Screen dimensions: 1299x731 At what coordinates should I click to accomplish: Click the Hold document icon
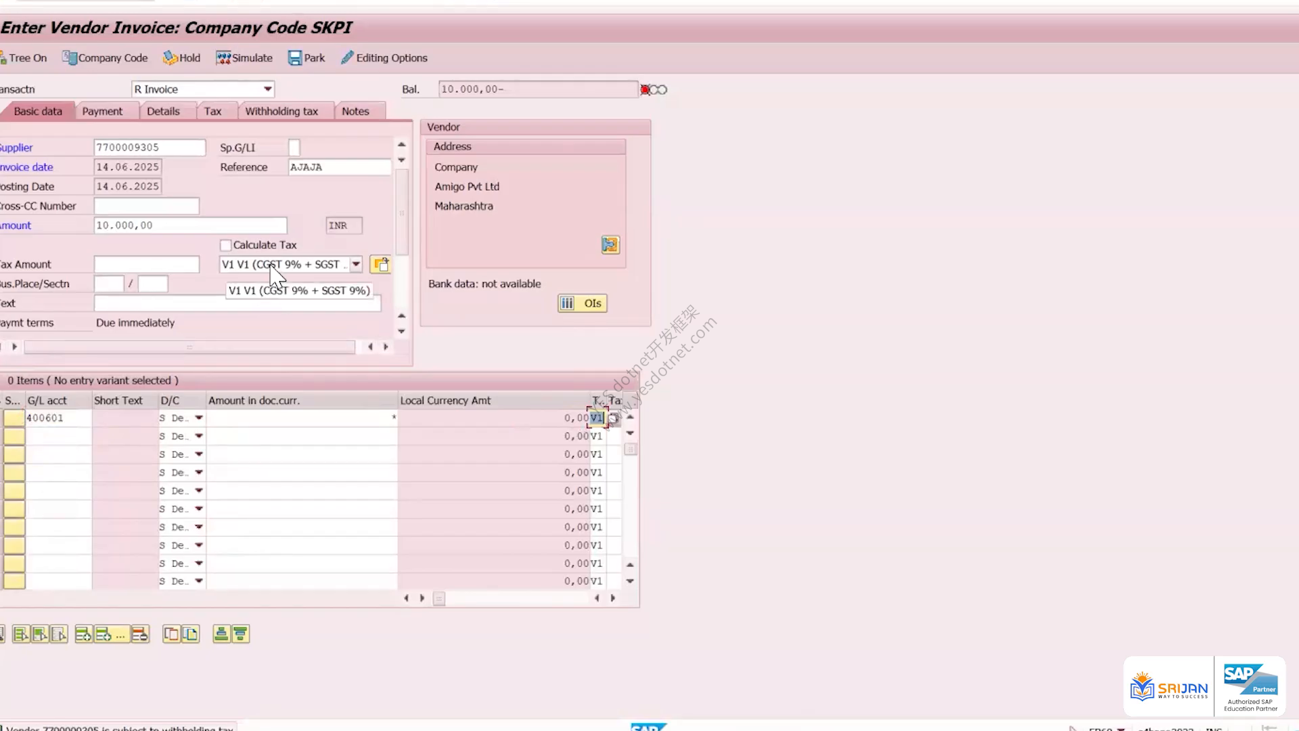(x=181, y=58)
